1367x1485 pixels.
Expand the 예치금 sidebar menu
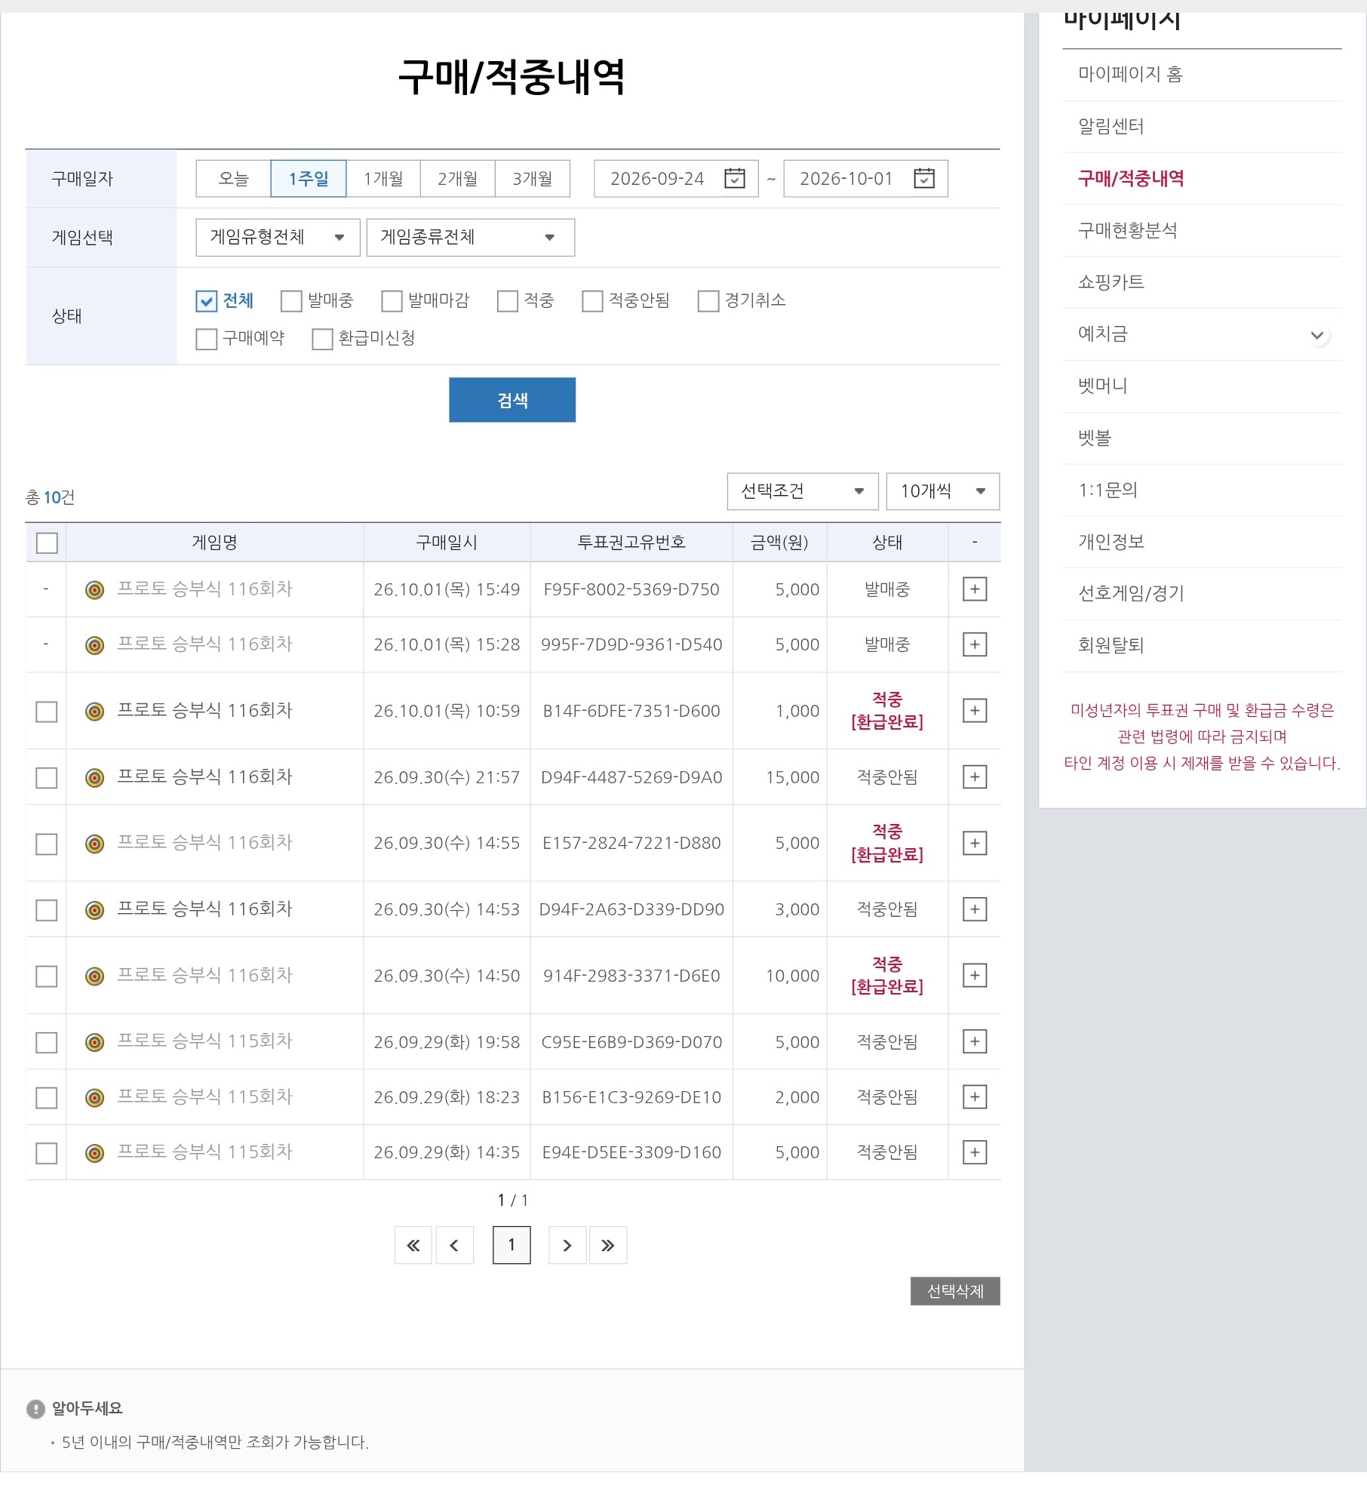click(1317, 335)
